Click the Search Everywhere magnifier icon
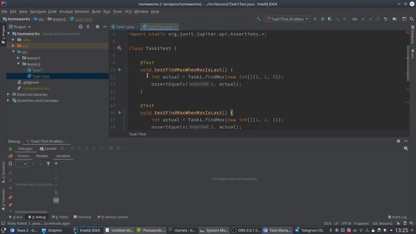The width and height of the screenshot is (416, 234). pyautogui.click(x=411, y=19)
